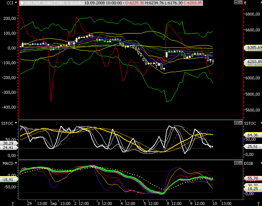Select the 38,29 value marker on the left
This screenshot has height=206, width=262.
(9, 143)
